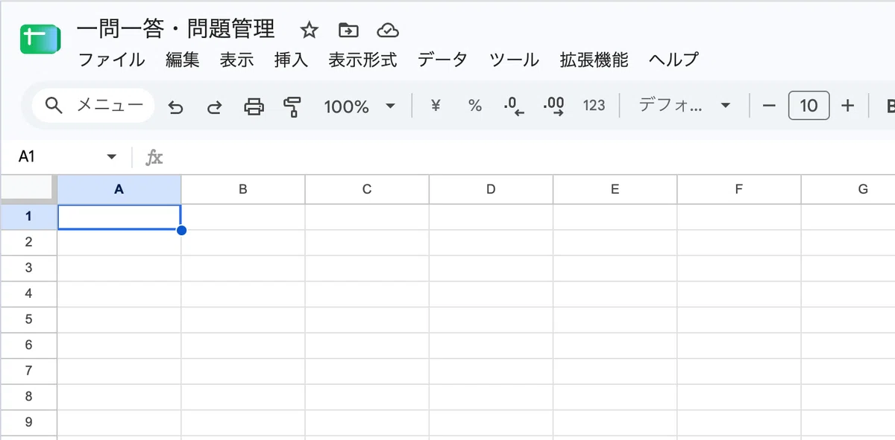
Task: Star the document with the star icon
Action: coord(309,31)
